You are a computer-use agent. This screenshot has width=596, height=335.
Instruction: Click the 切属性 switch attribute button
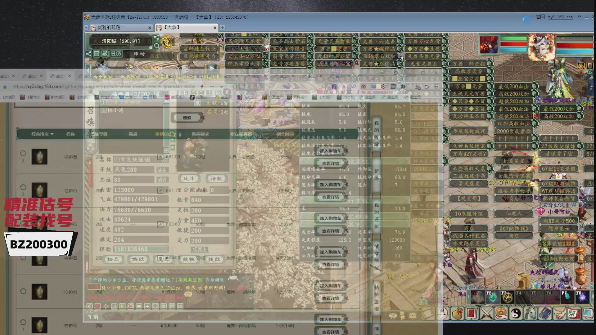click(199, 249)
